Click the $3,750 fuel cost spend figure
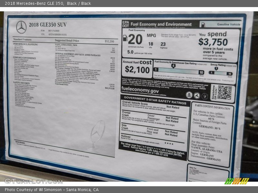The width and height of the screenshot is (258, 193). pos(213,42)
